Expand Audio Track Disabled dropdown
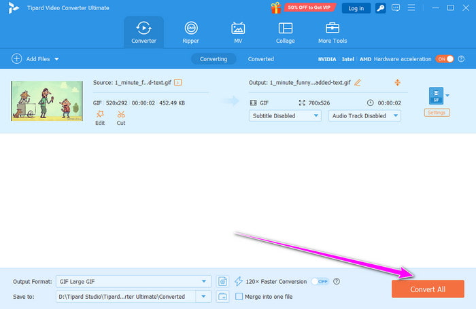This screenshot has height=309, width=476. [x=364, y=115]
